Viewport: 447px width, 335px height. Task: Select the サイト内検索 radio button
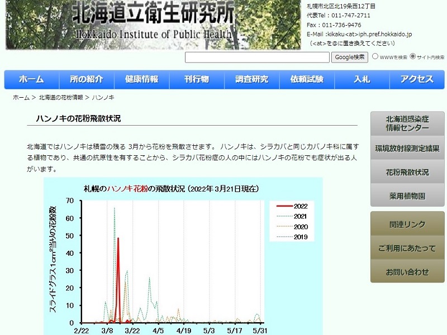point(413,56)
